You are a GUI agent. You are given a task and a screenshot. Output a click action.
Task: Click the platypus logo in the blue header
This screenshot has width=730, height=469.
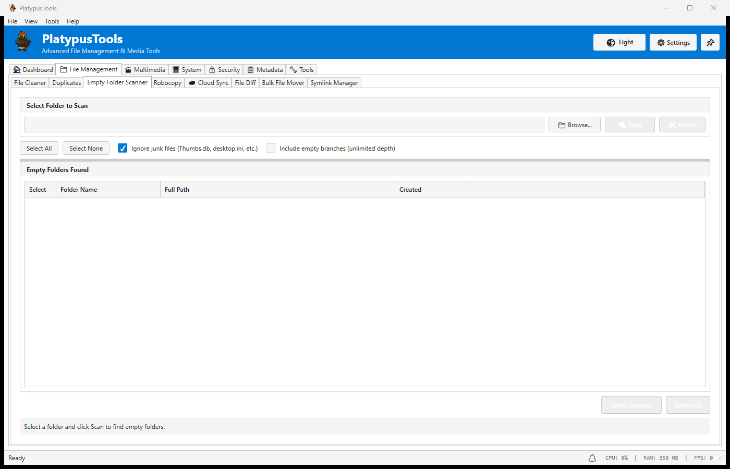[23, 42]
